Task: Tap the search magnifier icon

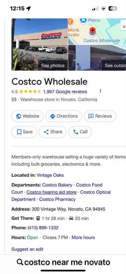Action: click(20, 262)
